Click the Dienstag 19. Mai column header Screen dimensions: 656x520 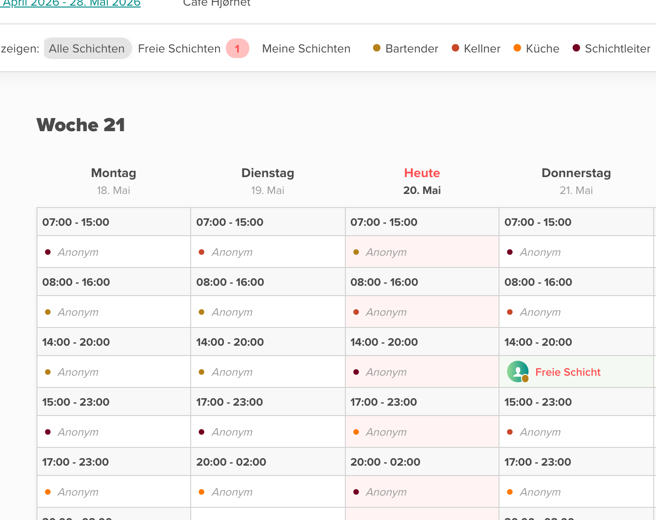(268, 181)
